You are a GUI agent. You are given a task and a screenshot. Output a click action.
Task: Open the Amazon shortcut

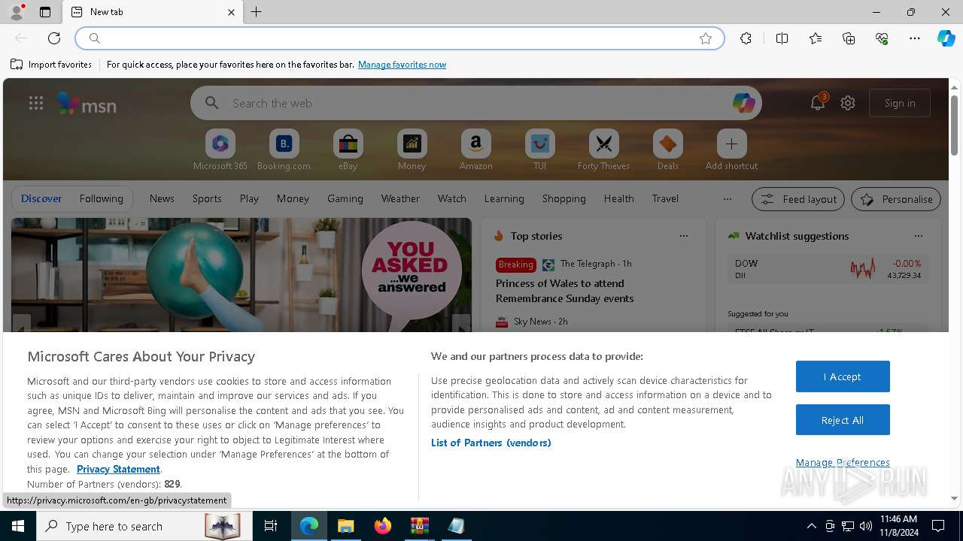(x=475, y=150)
